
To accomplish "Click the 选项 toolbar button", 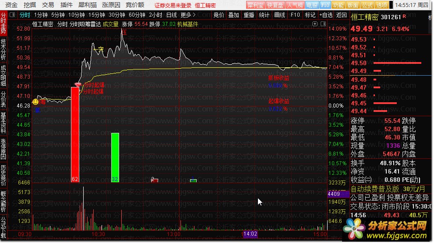I will [x=382, y=5].
